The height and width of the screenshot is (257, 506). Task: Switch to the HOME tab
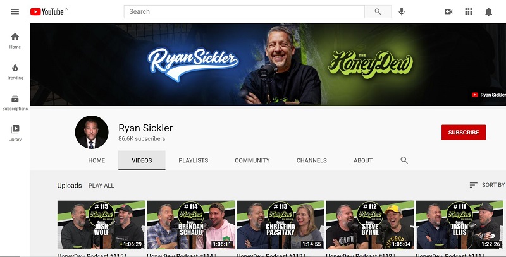[97, 160]
